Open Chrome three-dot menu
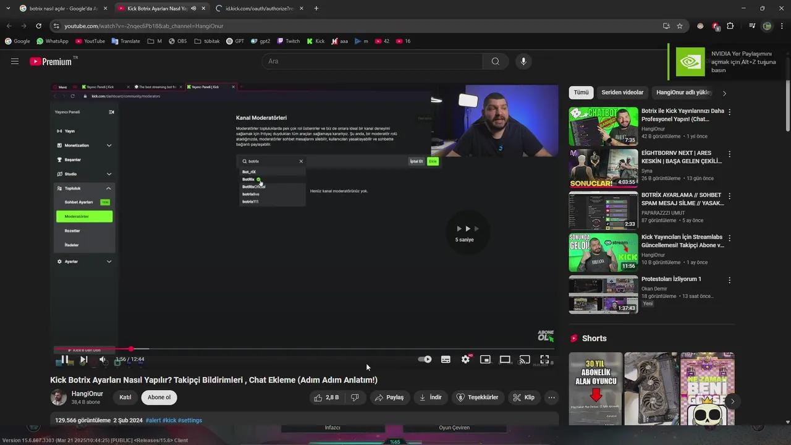Image resolution: width=791 pixels, height=445 pixels. click(x=782, y=26)
